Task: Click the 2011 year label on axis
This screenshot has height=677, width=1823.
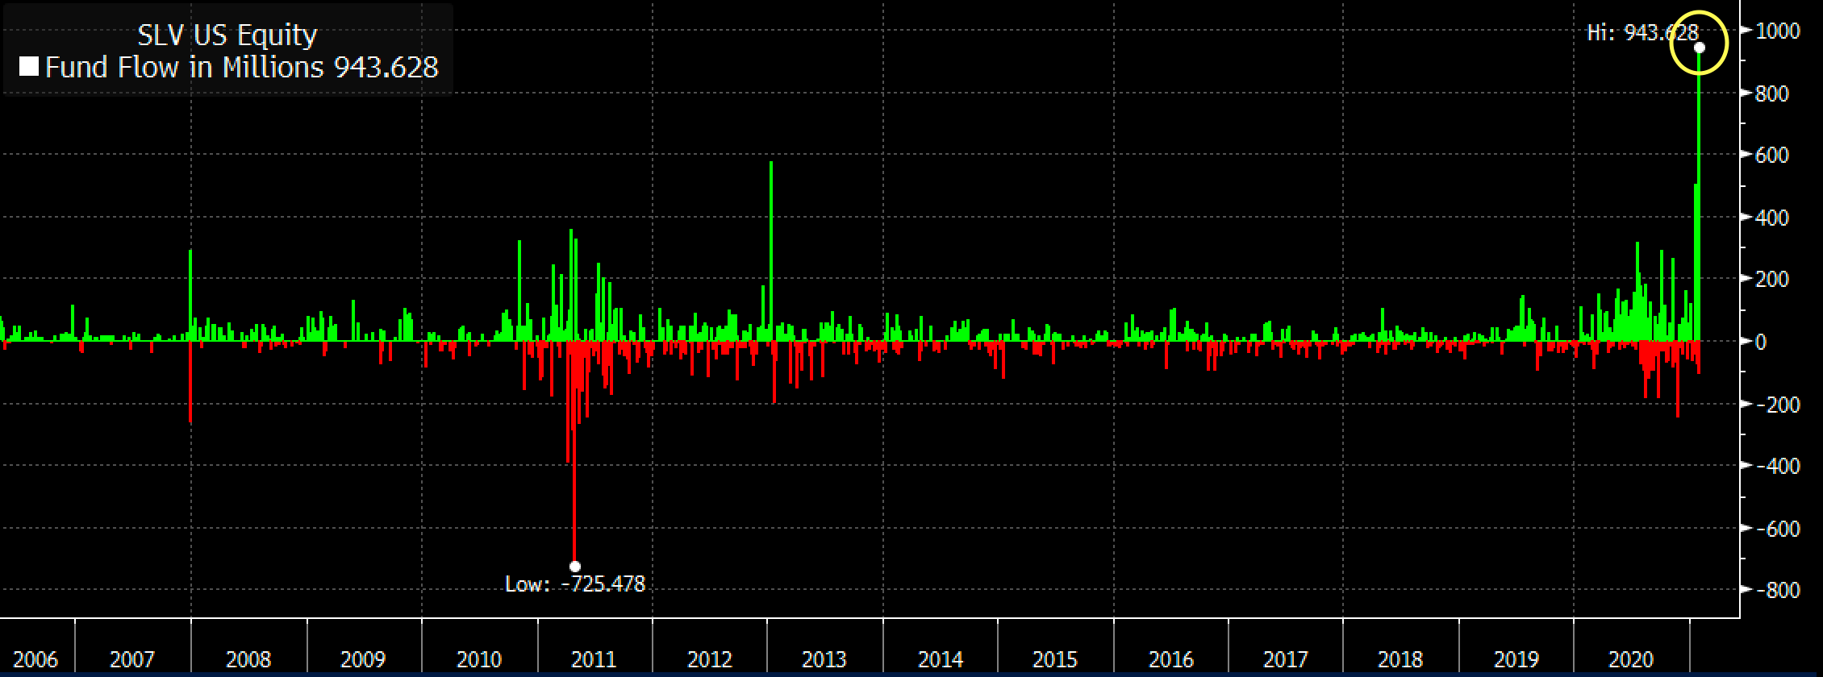Action: 594,659
